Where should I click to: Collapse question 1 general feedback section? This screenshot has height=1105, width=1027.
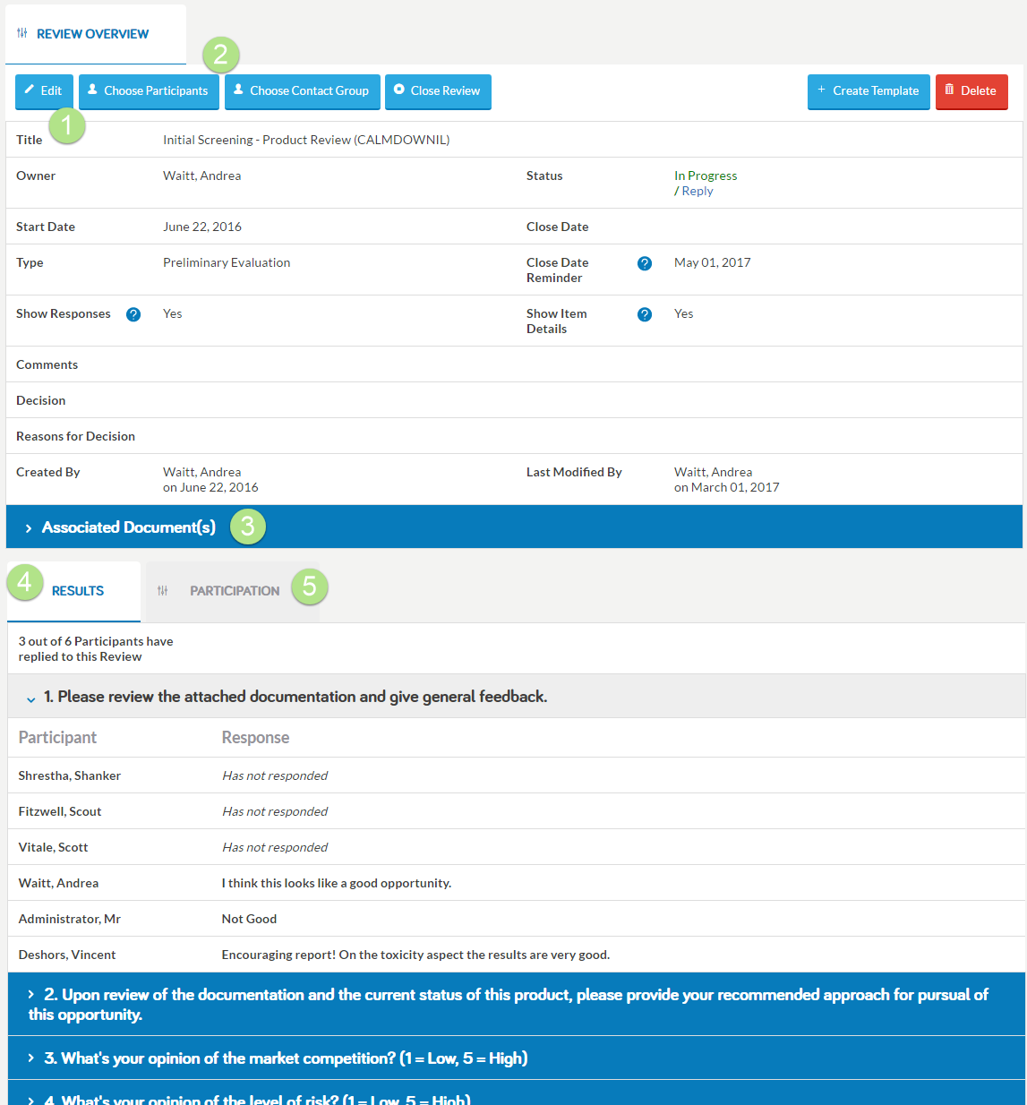[x=517, y=696]
